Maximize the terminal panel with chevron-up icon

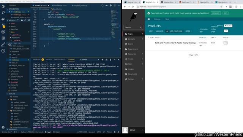coord(115,59)
